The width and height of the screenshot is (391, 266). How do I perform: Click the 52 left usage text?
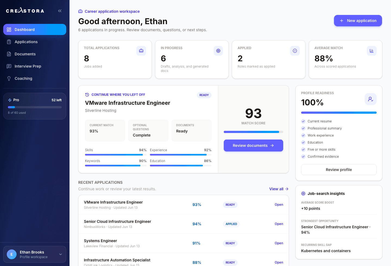[x=56, y=100]
